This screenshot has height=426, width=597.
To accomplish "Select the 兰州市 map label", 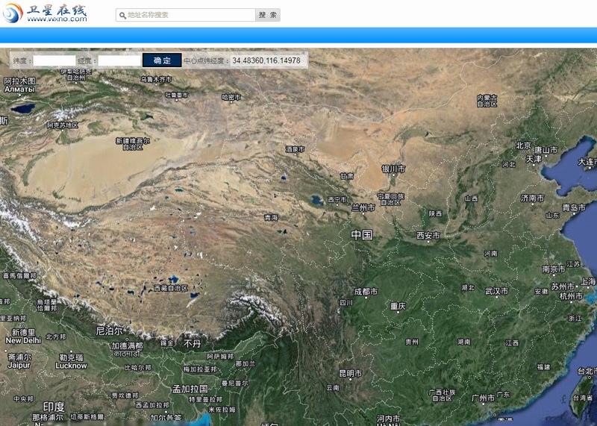I will (x=363, y=207).
